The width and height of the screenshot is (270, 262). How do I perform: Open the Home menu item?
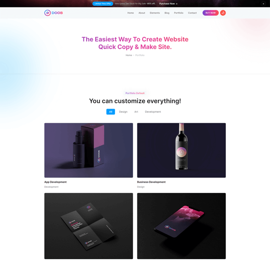coord(131,13)
